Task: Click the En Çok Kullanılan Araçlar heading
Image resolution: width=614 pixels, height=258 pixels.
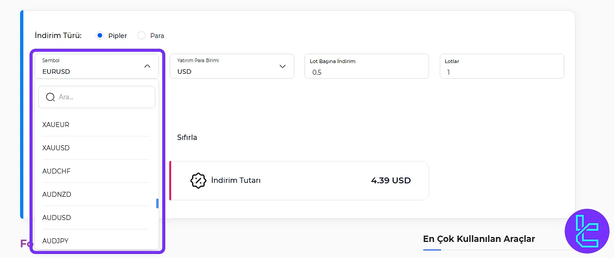Action: 479,239
